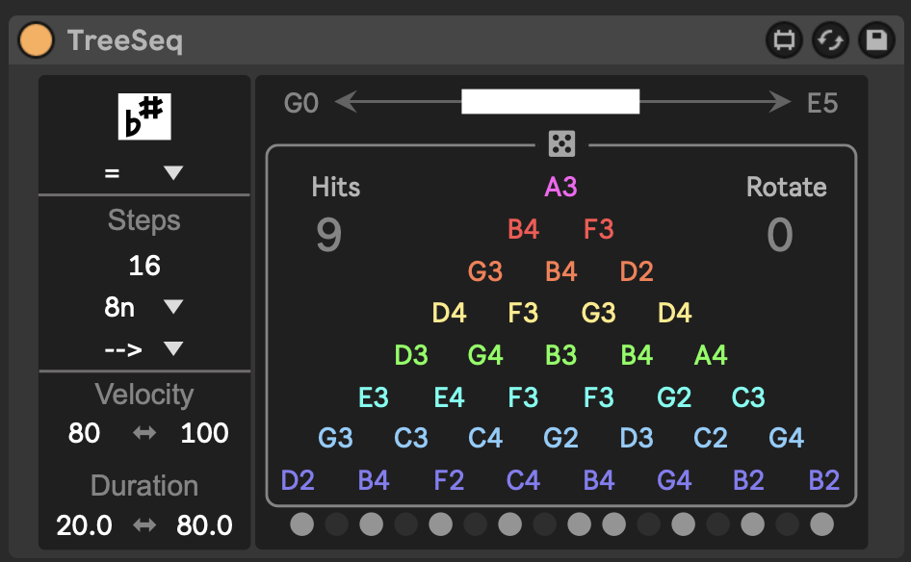Viewport: 911px width, 562px height.
Task: Click the Hits value 9
Action: (328, 236)
